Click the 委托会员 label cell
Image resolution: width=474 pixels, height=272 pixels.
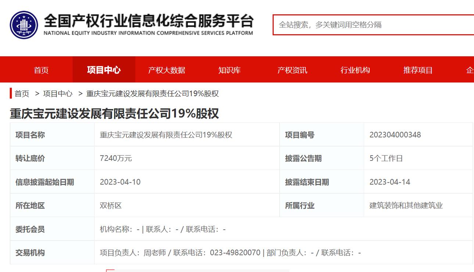click(x=52, y=229)
